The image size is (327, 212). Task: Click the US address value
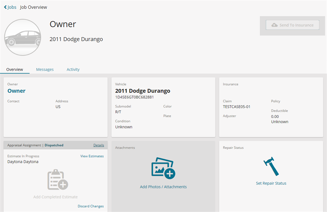(58, 107)
